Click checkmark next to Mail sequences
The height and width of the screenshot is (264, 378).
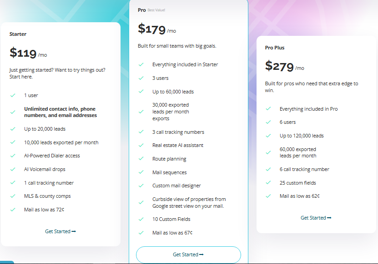point(141,172)
